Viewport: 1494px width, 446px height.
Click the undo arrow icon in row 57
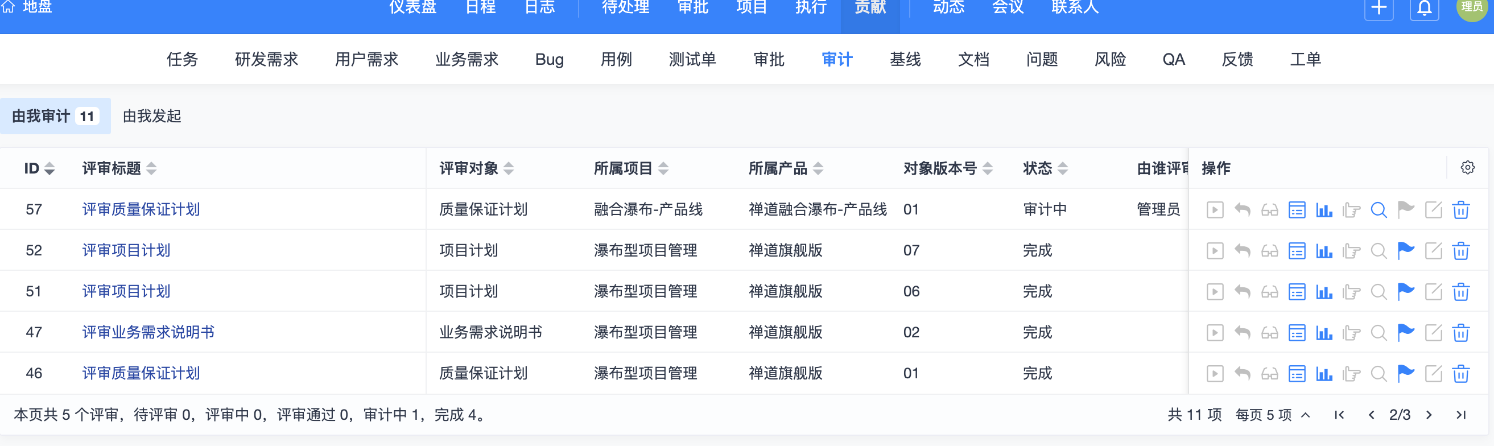click(1243, 209)
